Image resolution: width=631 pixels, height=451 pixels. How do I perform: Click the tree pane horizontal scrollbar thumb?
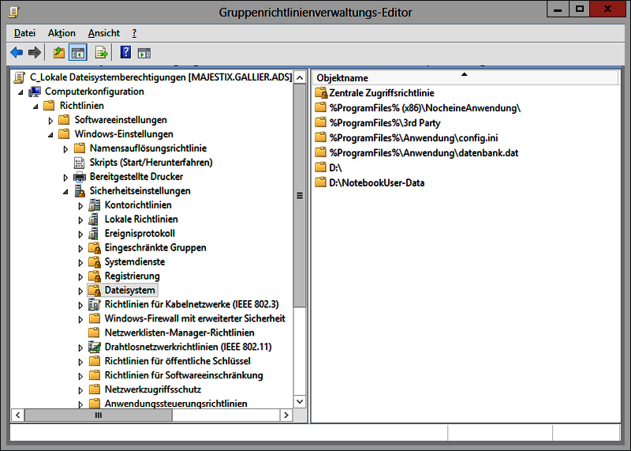point(99,415)
